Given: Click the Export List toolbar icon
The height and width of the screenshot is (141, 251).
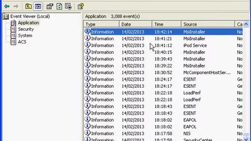Looking at the screenshot, I should (x=68, y=6).
